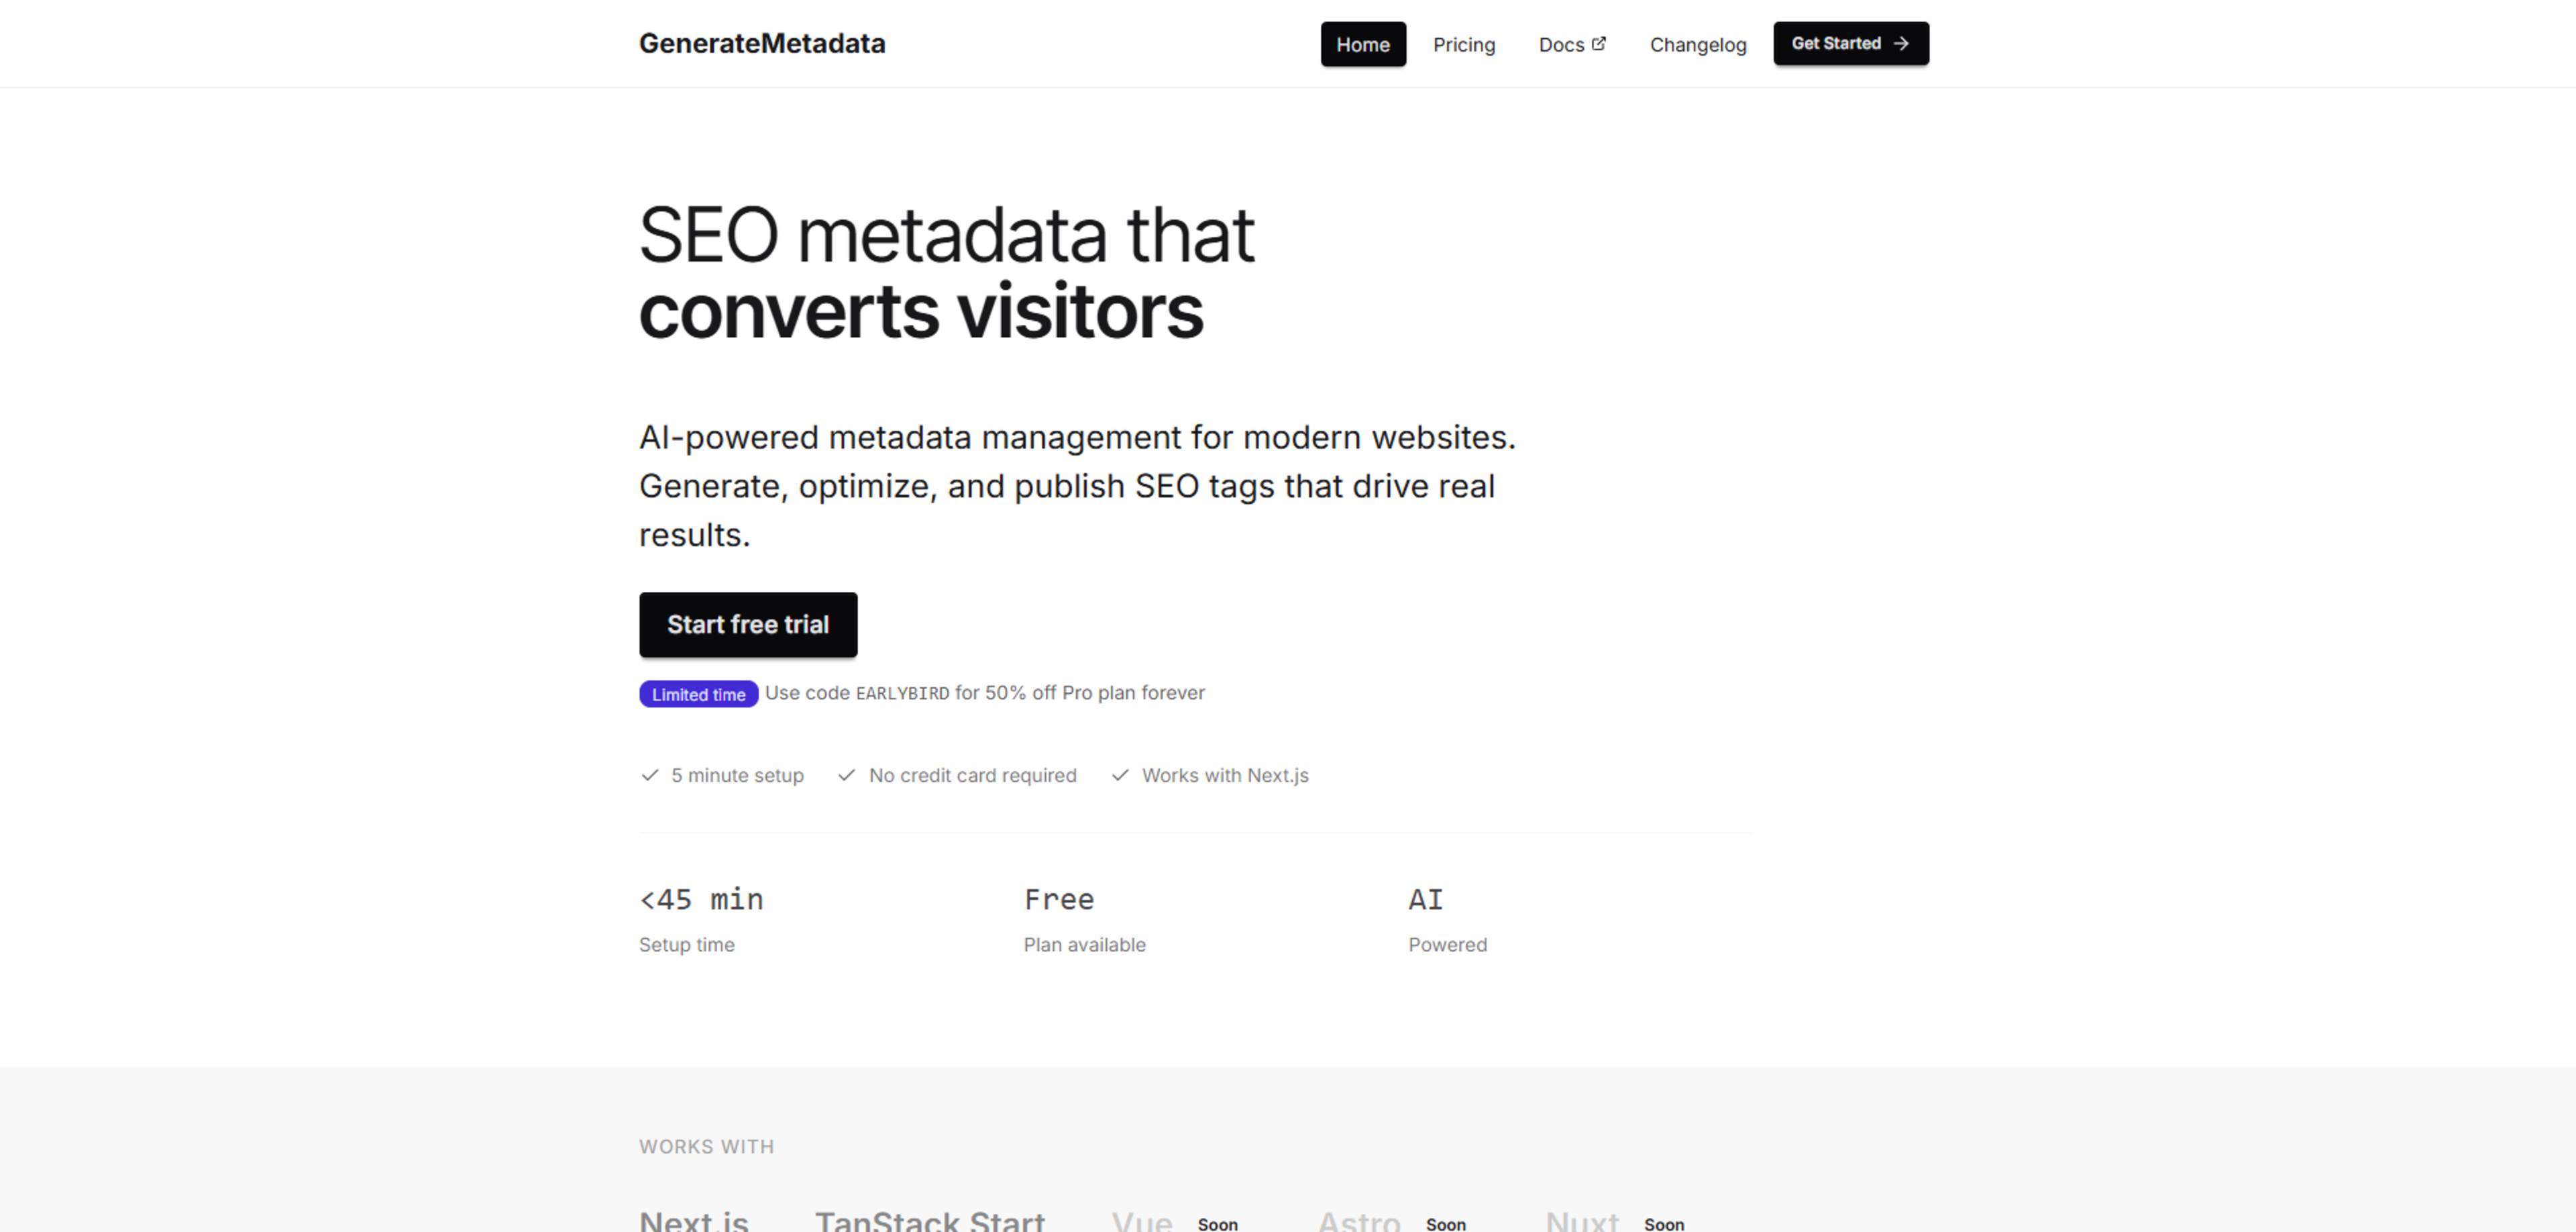Click the Start free trial button
Screen dimensions: 2576x1232
coord(748,624)
